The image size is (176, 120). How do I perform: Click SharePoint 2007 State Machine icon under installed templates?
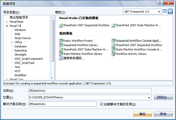point(113,25)
